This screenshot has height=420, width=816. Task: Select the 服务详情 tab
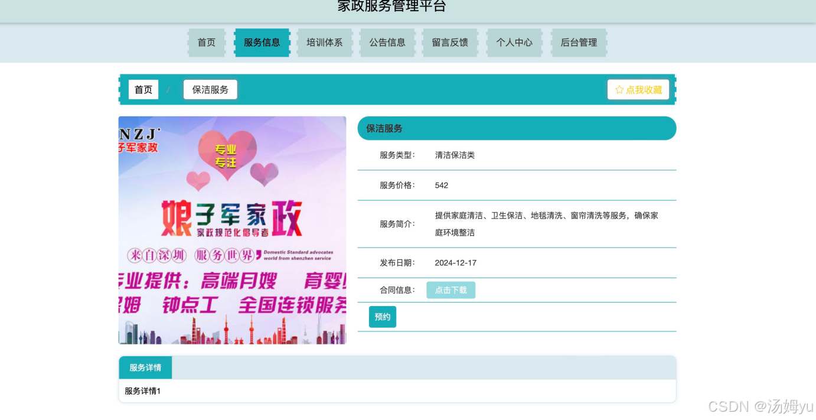[x=145, y=367]
